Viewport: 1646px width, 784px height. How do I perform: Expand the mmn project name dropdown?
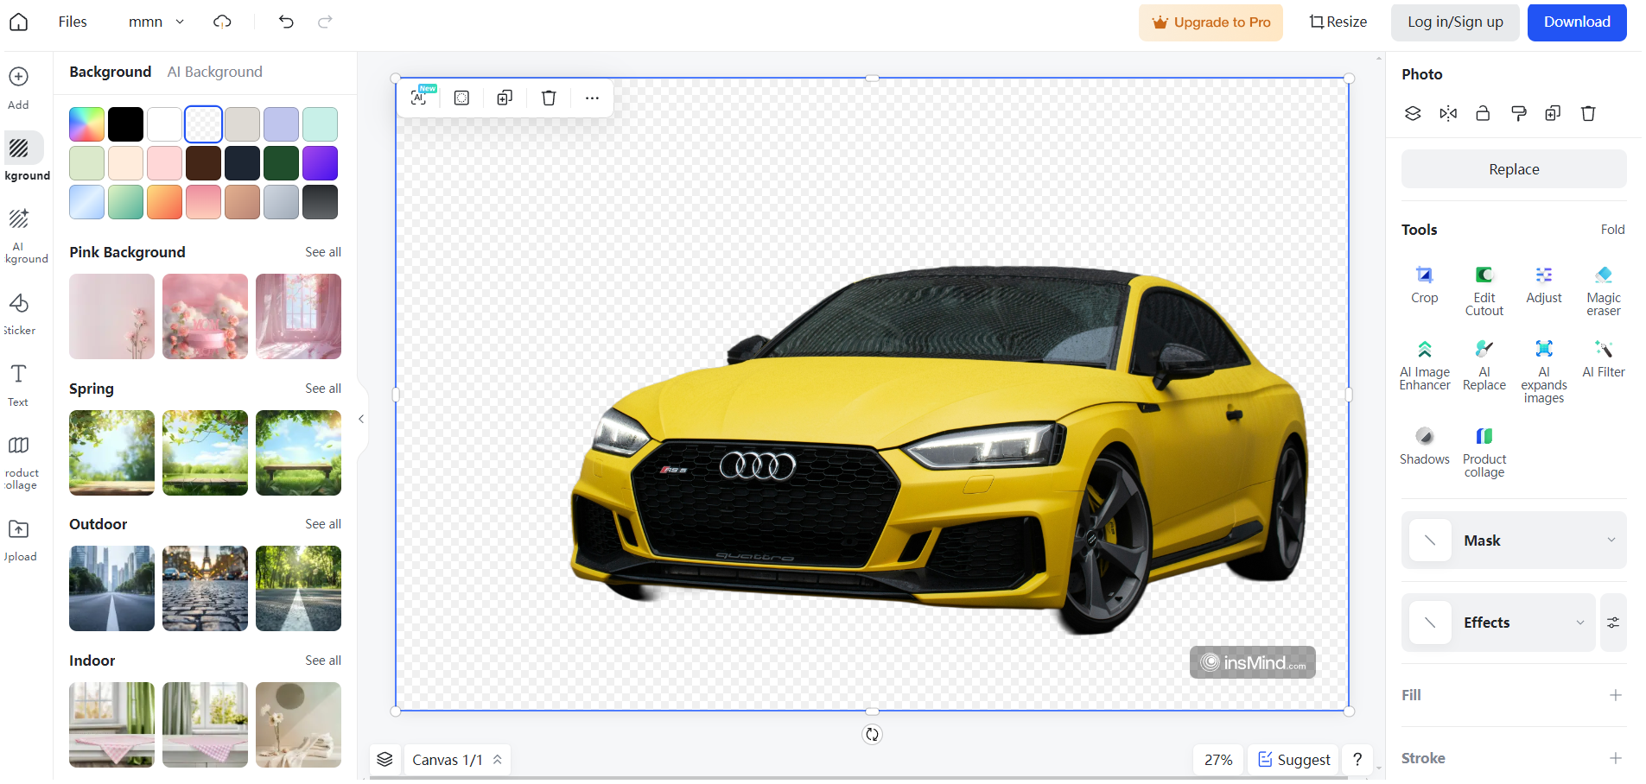coord(156,22)
